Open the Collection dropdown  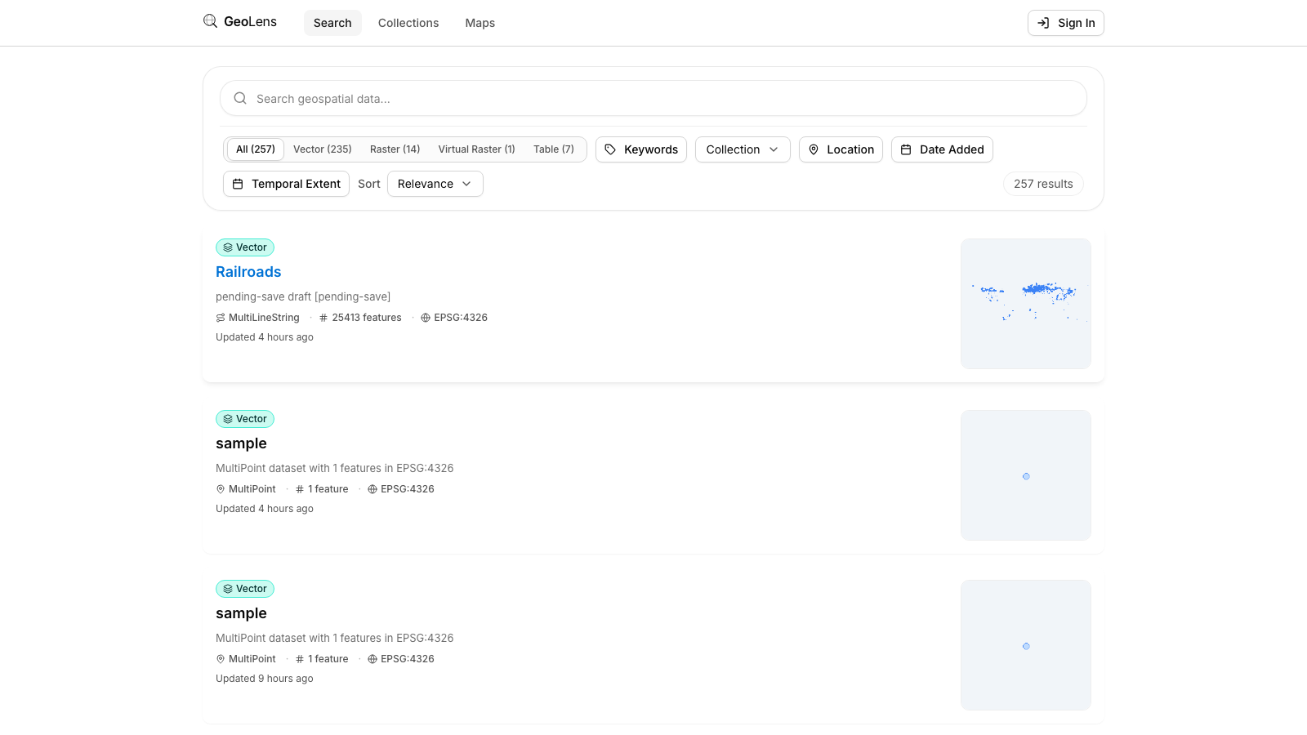tap(742, 149)
